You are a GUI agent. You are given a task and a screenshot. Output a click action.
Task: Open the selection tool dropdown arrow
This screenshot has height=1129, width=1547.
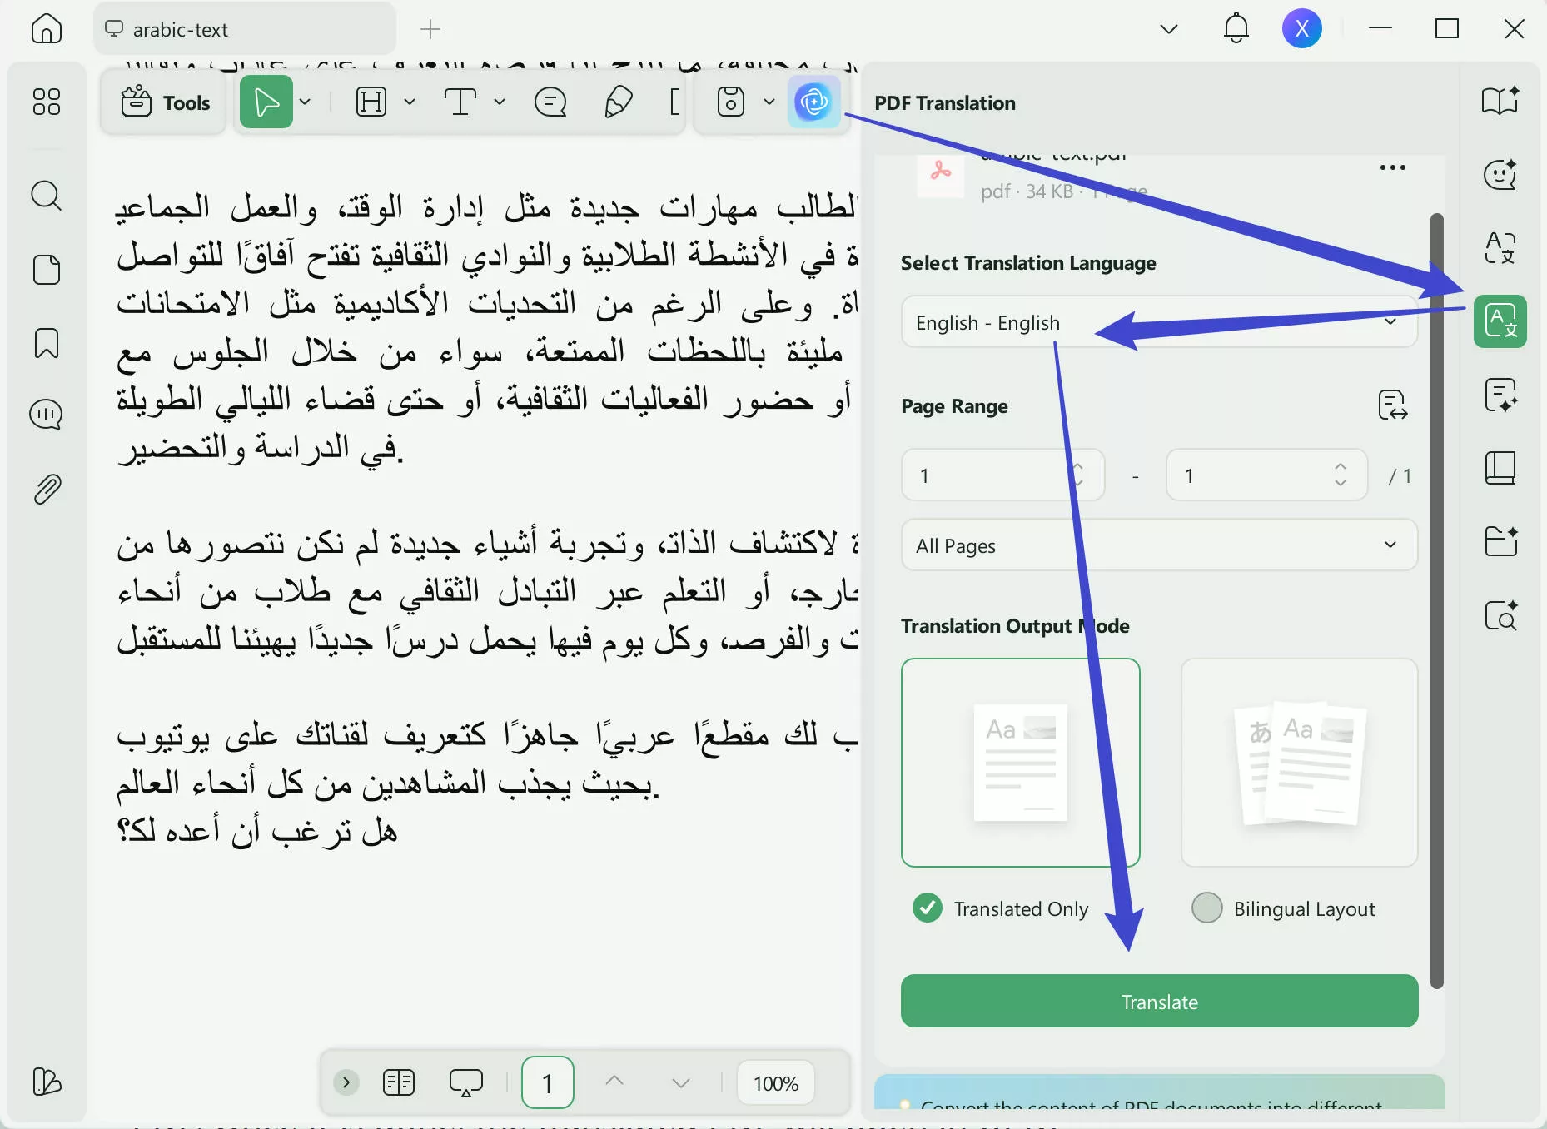[x=306, y=102]
